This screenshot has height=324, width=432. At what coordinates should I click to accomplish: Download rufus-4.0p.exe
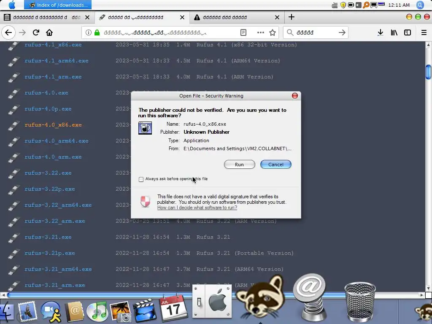48,109
